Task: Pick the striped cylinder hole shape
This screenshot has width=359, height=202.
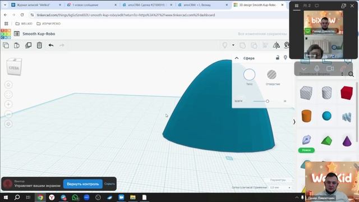Action: 326,93
